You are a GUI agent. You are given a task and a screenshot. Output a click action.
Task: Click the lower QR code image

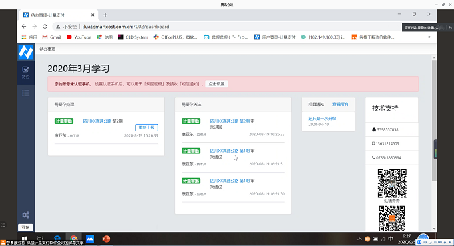click(x=392, y=219)
